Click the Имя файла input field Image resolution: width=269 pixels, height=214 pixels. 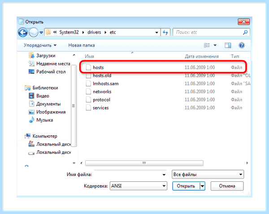pos(127,175)
